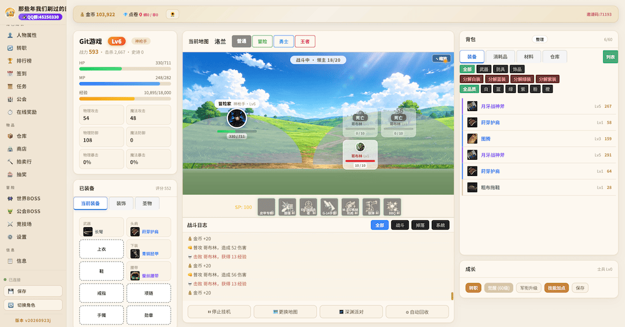Click the green 列表 view button
The image size is (625, 327).
point(610,57)
